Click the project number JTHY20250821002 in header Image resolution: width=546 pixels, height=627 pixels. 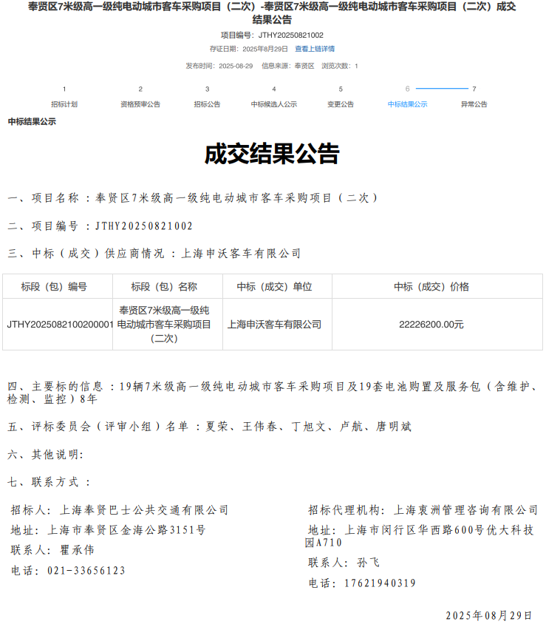(x=291, y=35)
